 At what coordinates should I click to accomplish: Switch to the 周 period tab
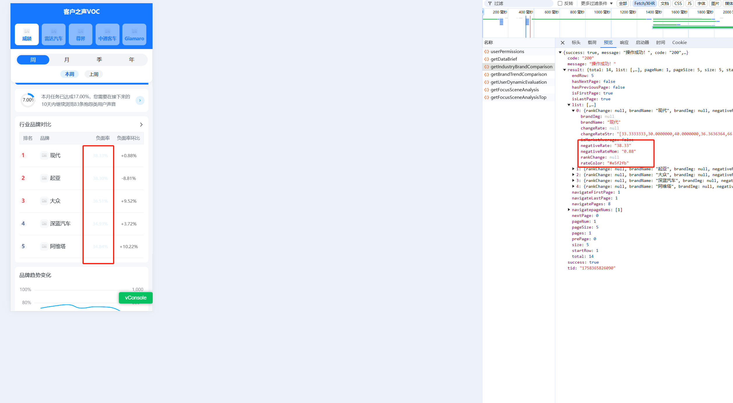tap(33, 60)
